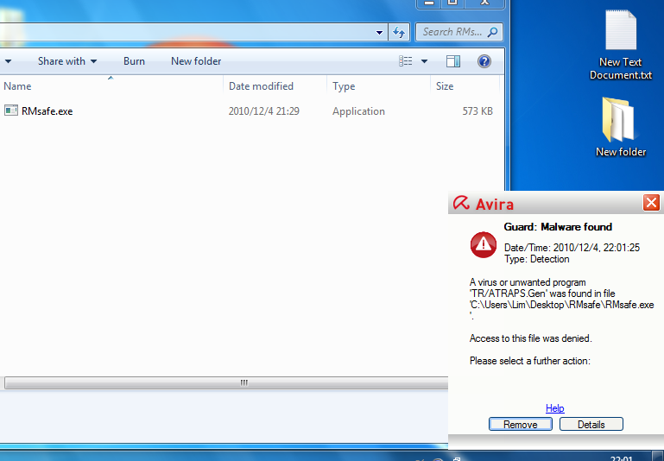Image resolution: width=664 pixels, height=461 pixels.
Task: Click the RMsafe.exe application icon
Action: click(x=11, y=111)
